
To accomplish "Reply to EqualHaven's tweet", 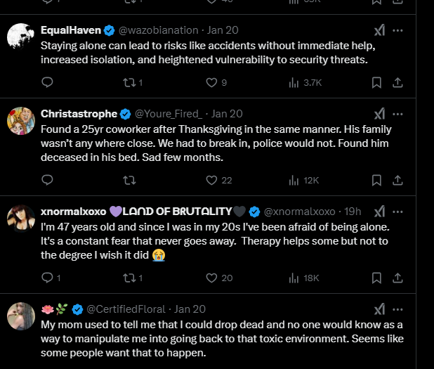I will pyautogui.click(x=48, y=83).
